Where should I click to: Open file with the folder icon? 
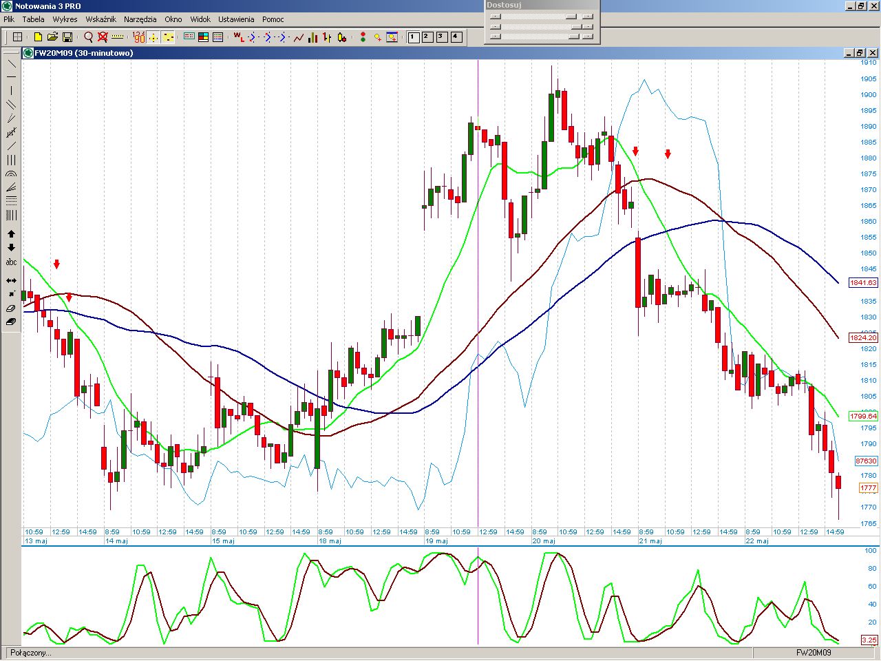(x=52, y=37)
